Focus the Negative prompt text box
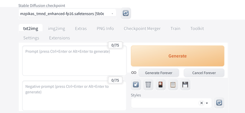The image size is (245, 113). (74, 96)
